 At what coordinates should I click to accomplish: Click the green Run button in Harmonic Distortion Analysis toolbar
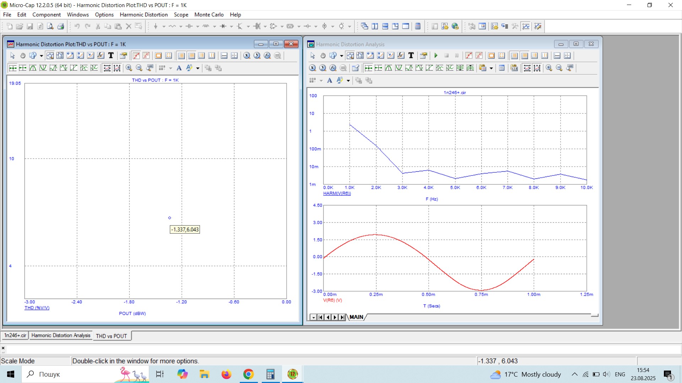[x=436, y=56]
